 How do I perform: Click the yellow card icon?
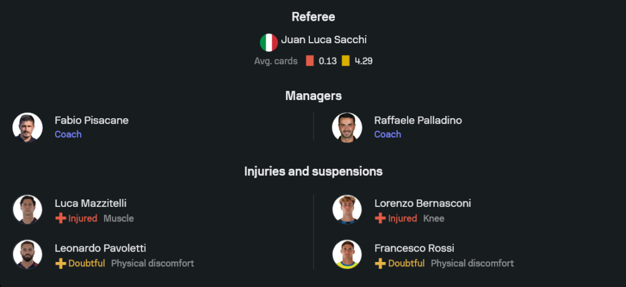click(346, 61)
